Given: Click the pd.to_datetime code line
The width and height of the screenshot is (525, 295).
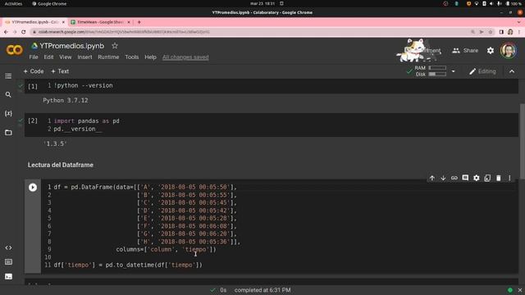Looking at the screenshot, I should point(128,265).
